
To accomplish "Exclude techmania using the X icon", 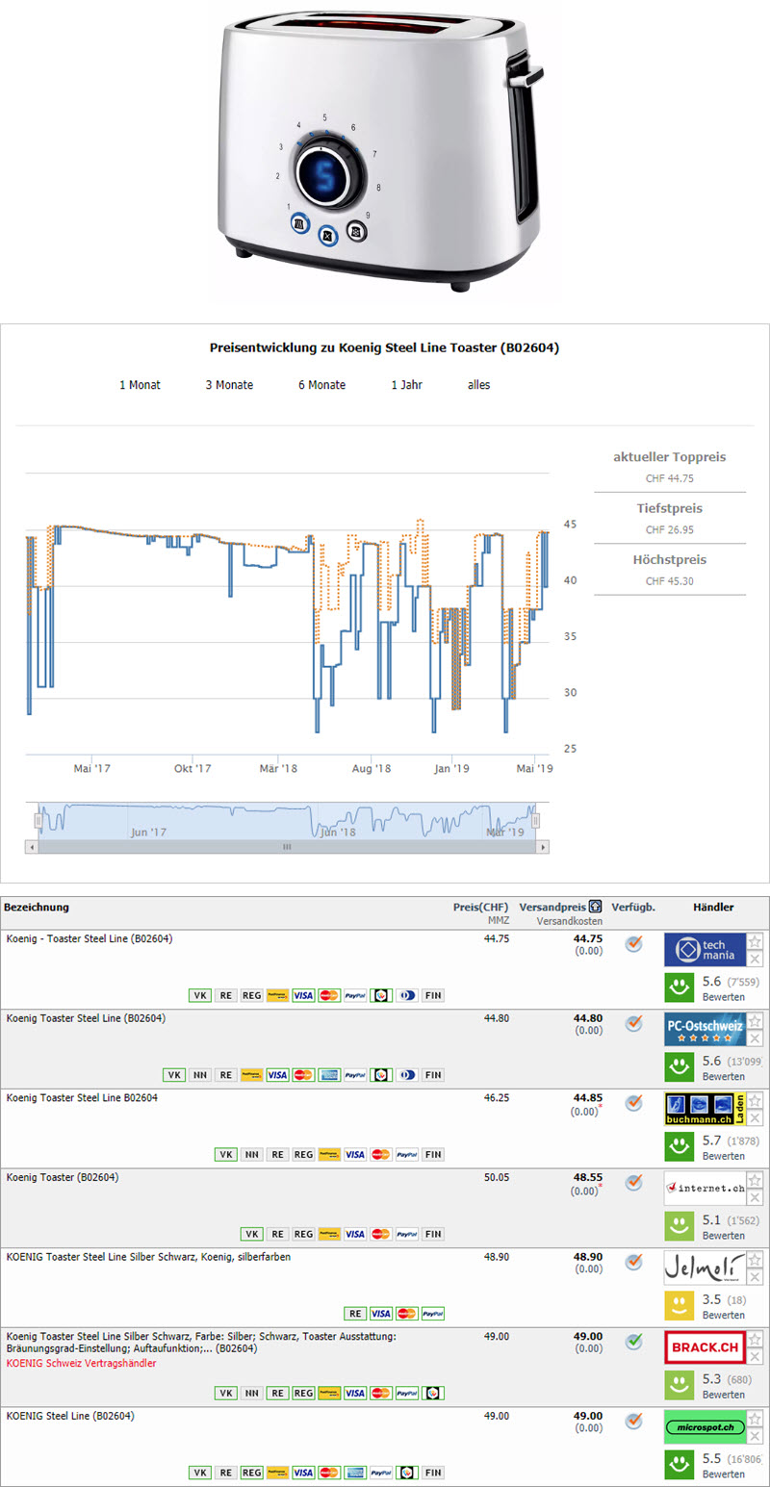I will [x=756, y=959].
